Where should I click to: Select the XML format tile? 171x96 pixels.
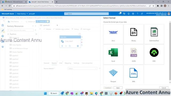pyautogui.click(x=134, y=74)
